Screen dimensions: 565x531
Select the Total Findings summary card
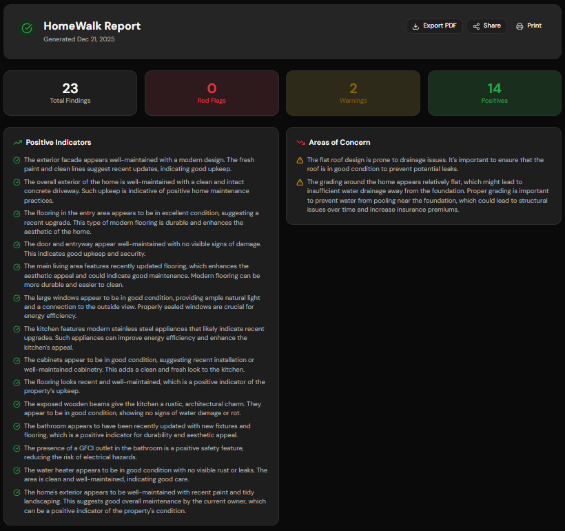coord(70,92)
